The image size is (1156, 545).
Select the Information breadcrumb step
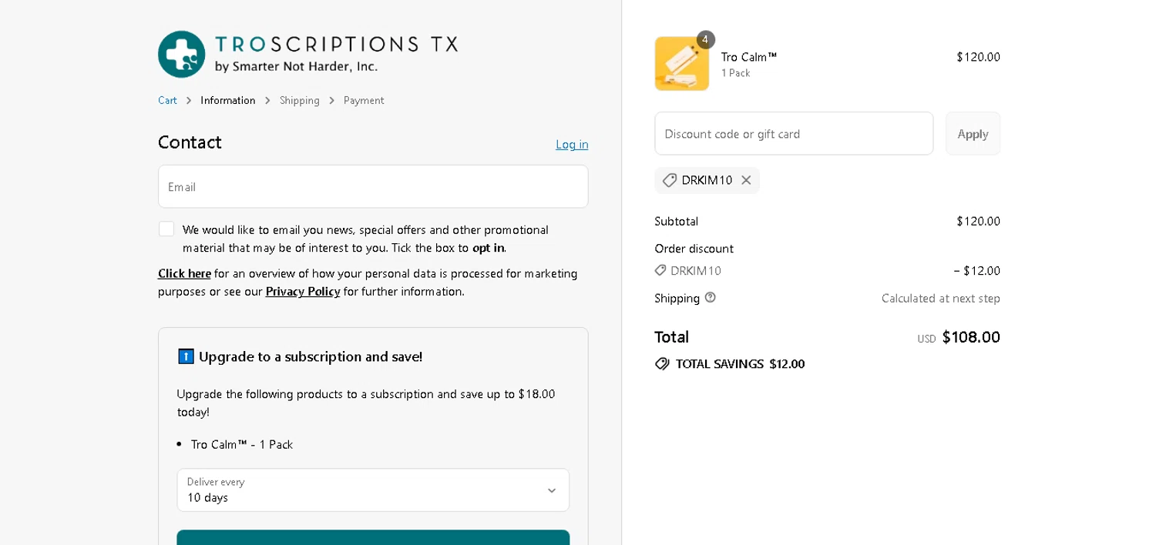(x=228, y=100)
